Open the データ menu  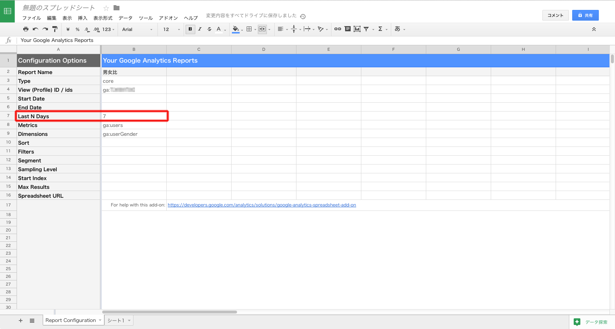tap(125, 18)
